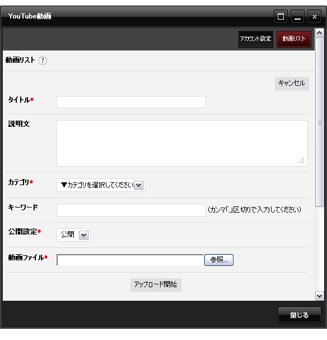Minimize the YouTube動画 dialog window
The width and height of the screenshot is (327, 340).
297,16
